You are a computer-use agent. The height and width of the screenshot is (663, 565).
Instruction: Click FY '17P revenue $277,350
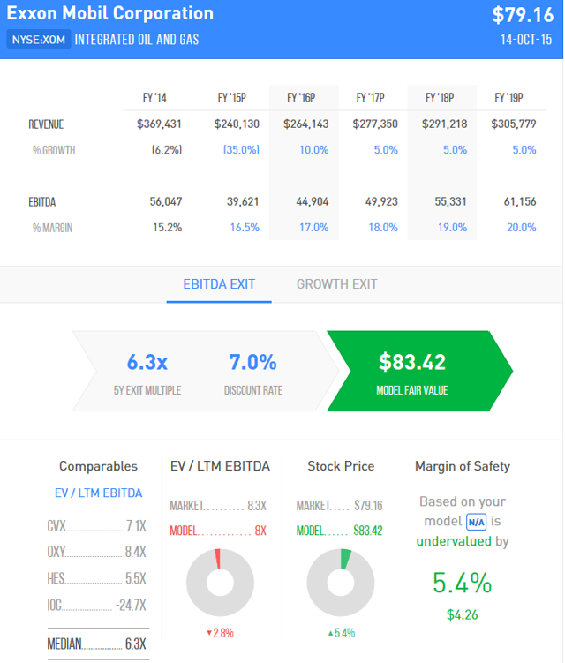pos(375,124)
